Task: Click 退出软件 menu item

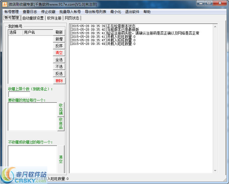Action: [x=132, y=12]
